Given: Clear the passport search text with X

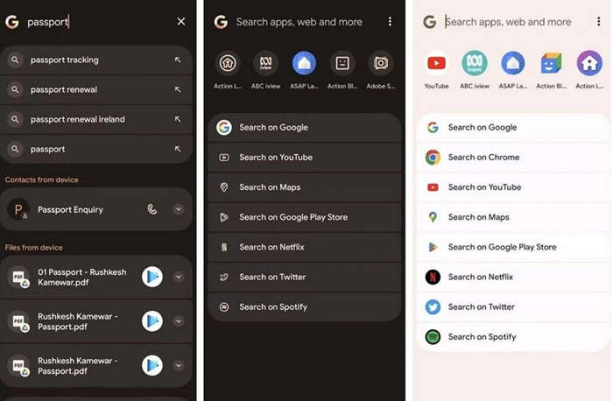Looking at the screenshot, I should tap(180, 22).
